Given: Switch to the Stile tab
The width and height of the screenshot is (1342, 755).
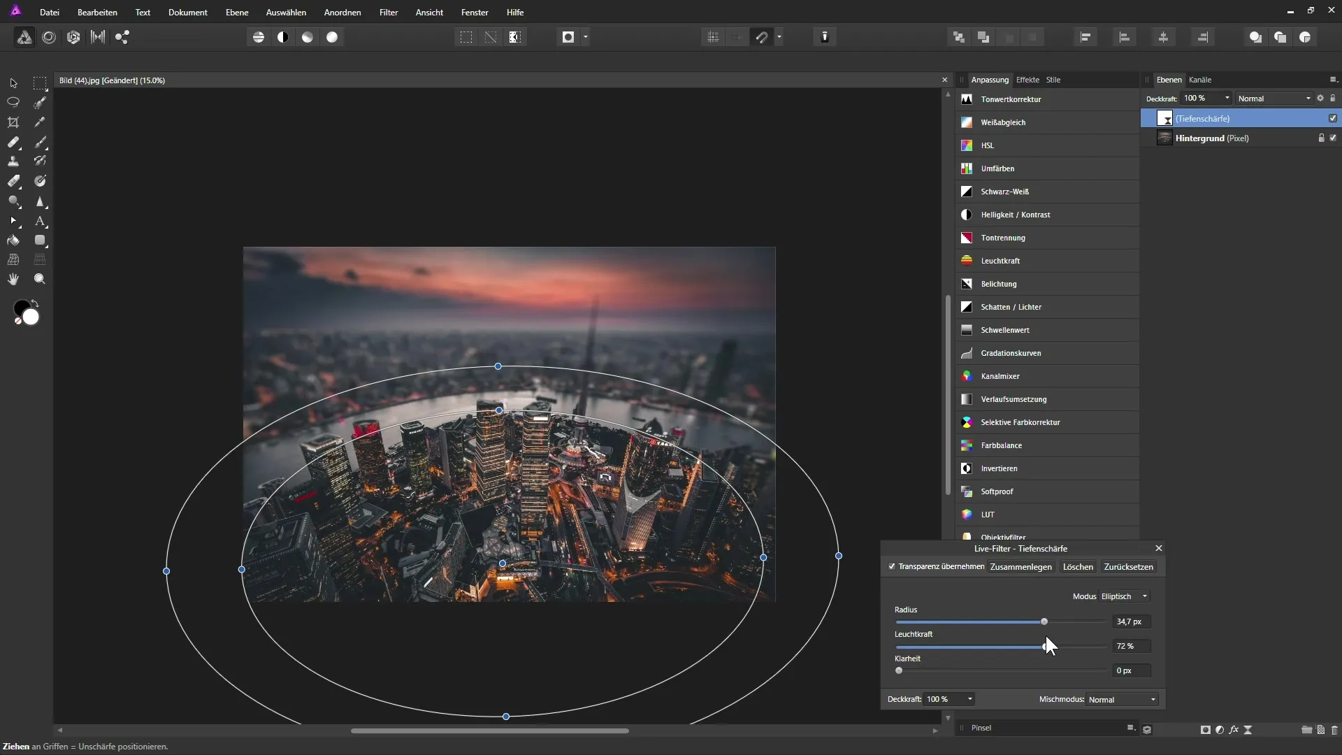Looking at the screenshot, I should 1053,80.
